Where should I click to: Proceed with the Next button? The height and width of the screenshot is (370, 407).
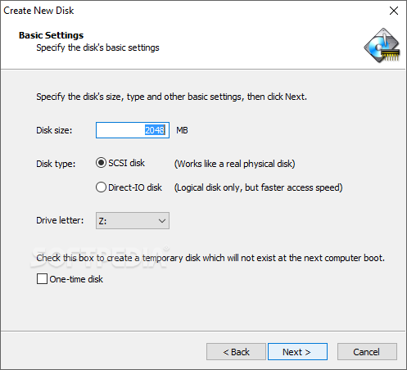tap(297, 352)
